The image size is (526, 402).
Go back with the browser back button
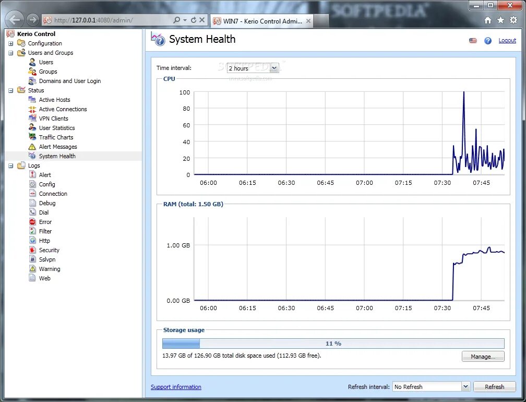(x=14, y=20)
